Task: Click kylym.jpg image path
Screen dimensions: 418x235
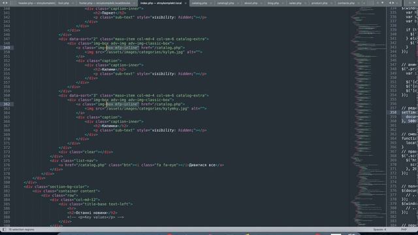Action: [145, 52]
